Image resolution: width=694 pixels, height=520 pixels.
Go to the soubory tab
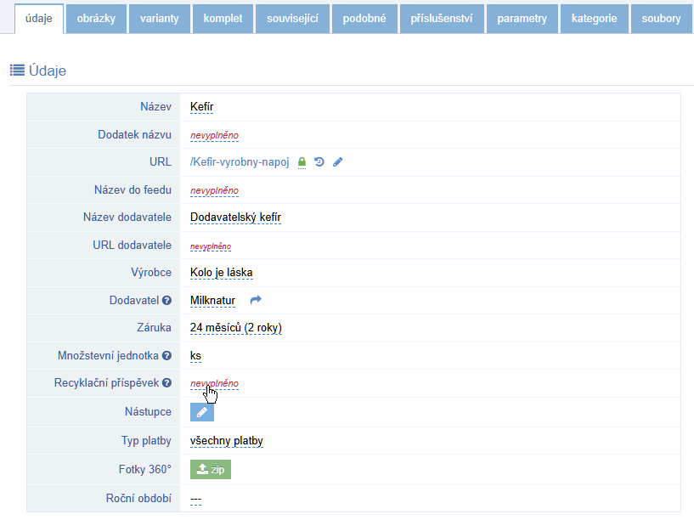click(661, 18)
